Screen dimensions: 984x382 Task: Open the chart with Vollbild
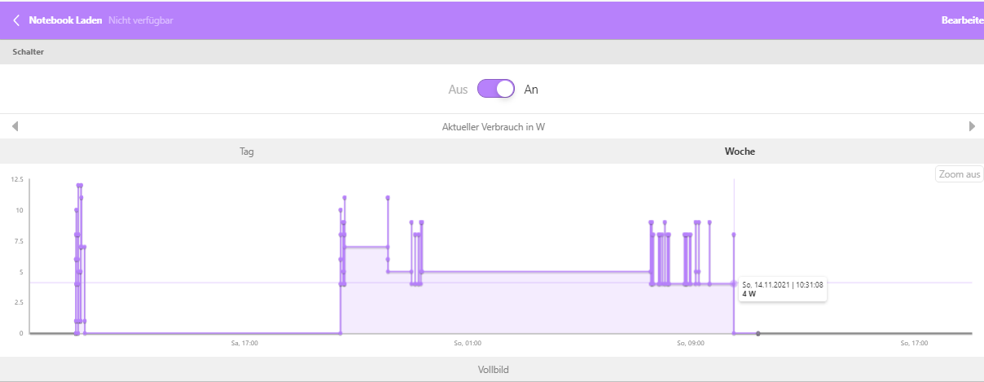point(494,370)
